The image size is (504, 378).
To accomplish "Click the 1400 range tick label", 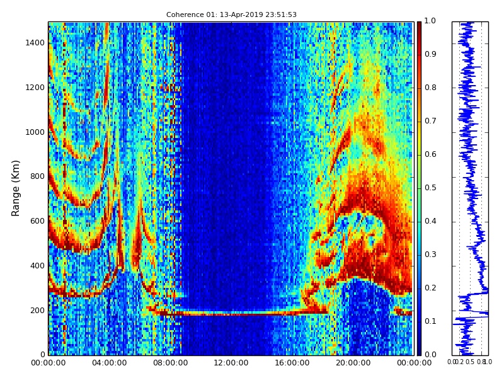I will (35, 43).
